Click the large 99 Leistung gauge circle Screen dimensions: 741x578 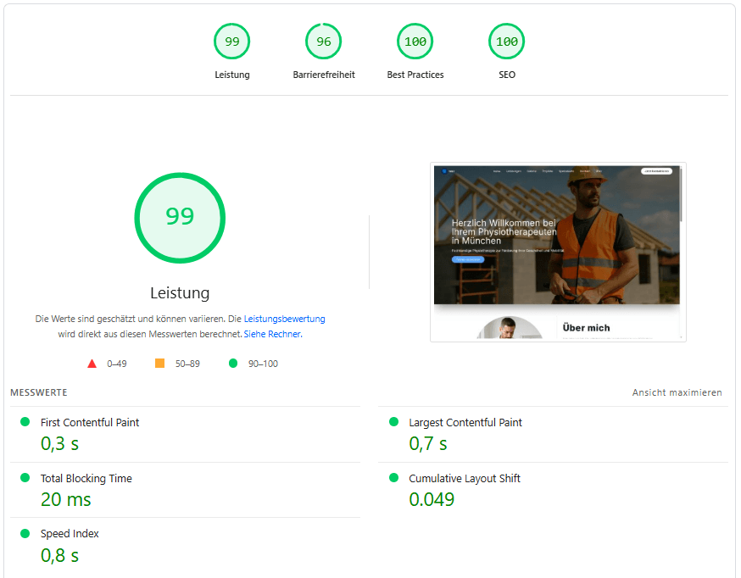(x=180, y=217)
